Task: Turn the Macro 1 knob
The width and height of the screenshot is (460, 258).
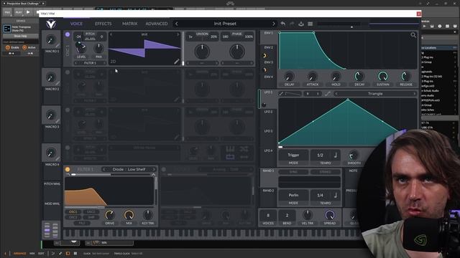Action: 51,40
